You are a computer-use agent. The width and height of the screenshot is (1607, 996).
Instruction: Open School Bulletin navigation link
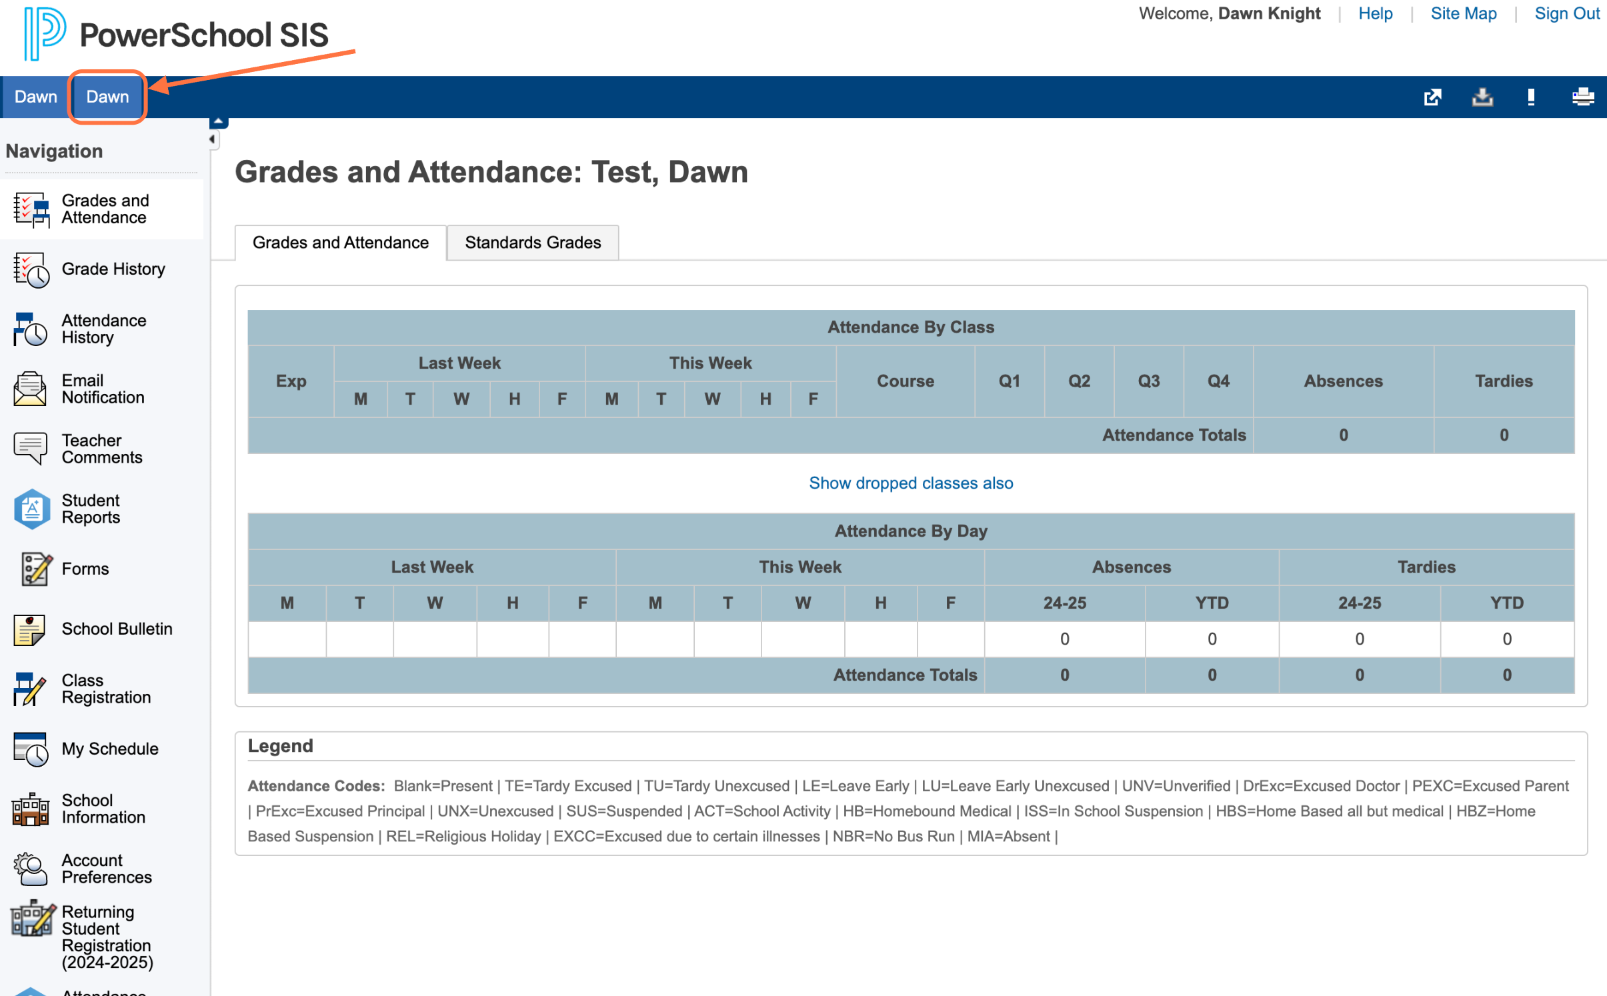point(117,629)
